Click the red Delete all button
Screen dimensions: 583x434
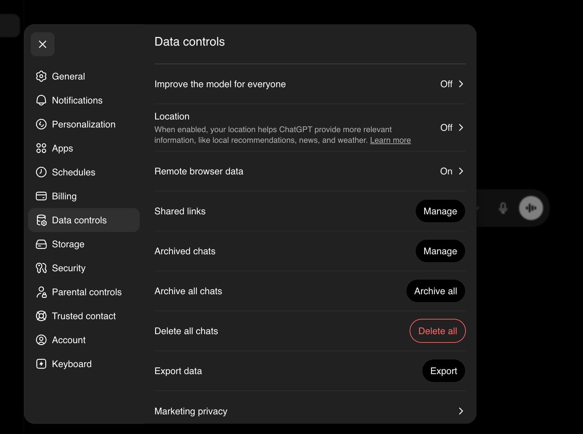point(438,331)
